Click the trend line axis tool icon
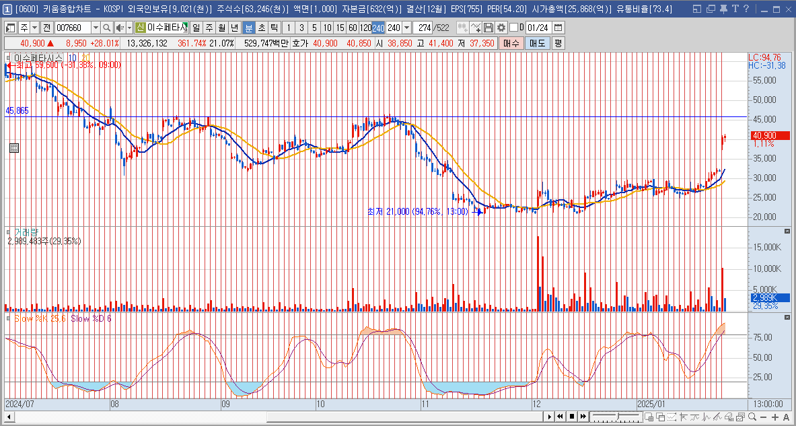Image resolution: width=796 pixels, height=426 pixels. click(x=684, y=417)
